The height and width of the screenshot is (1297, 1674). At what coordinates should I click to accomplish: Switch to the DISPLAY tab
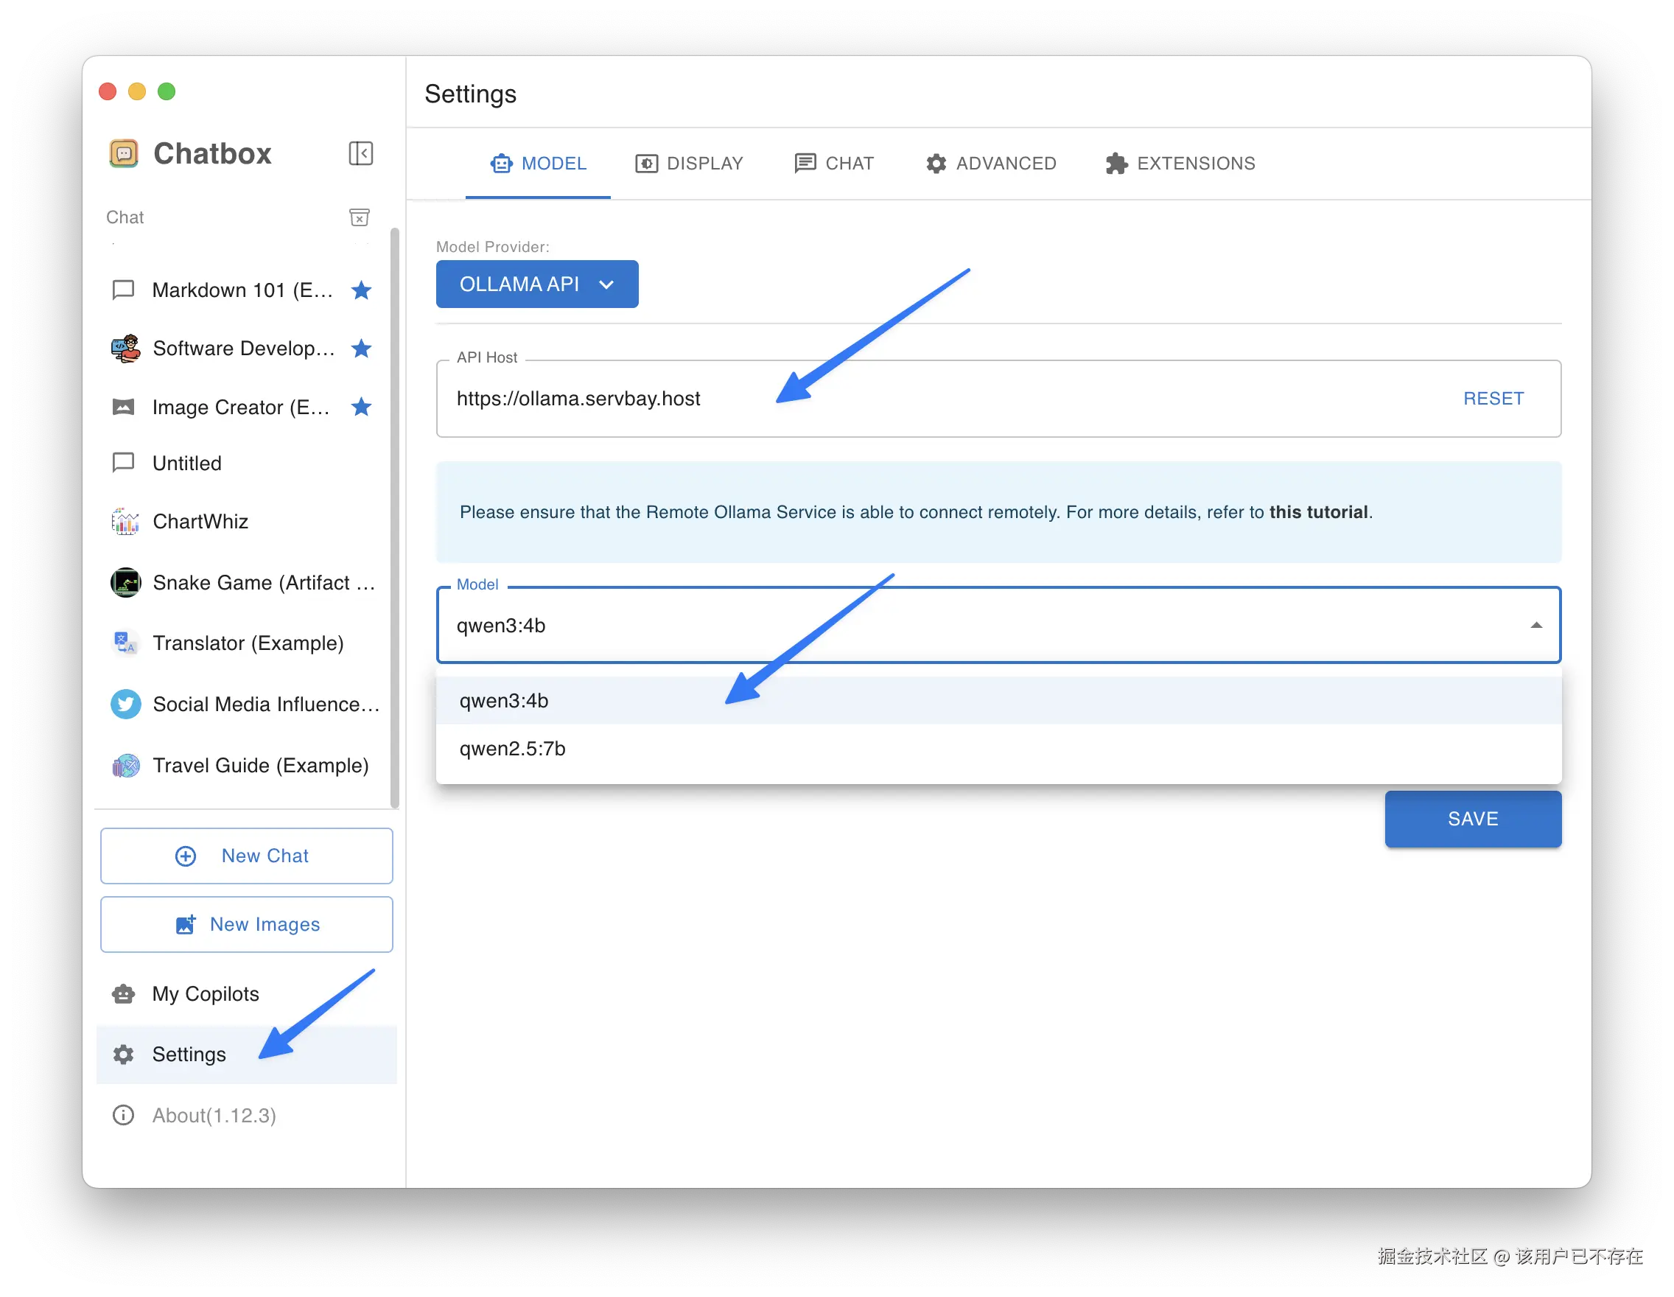pos(689,164)
